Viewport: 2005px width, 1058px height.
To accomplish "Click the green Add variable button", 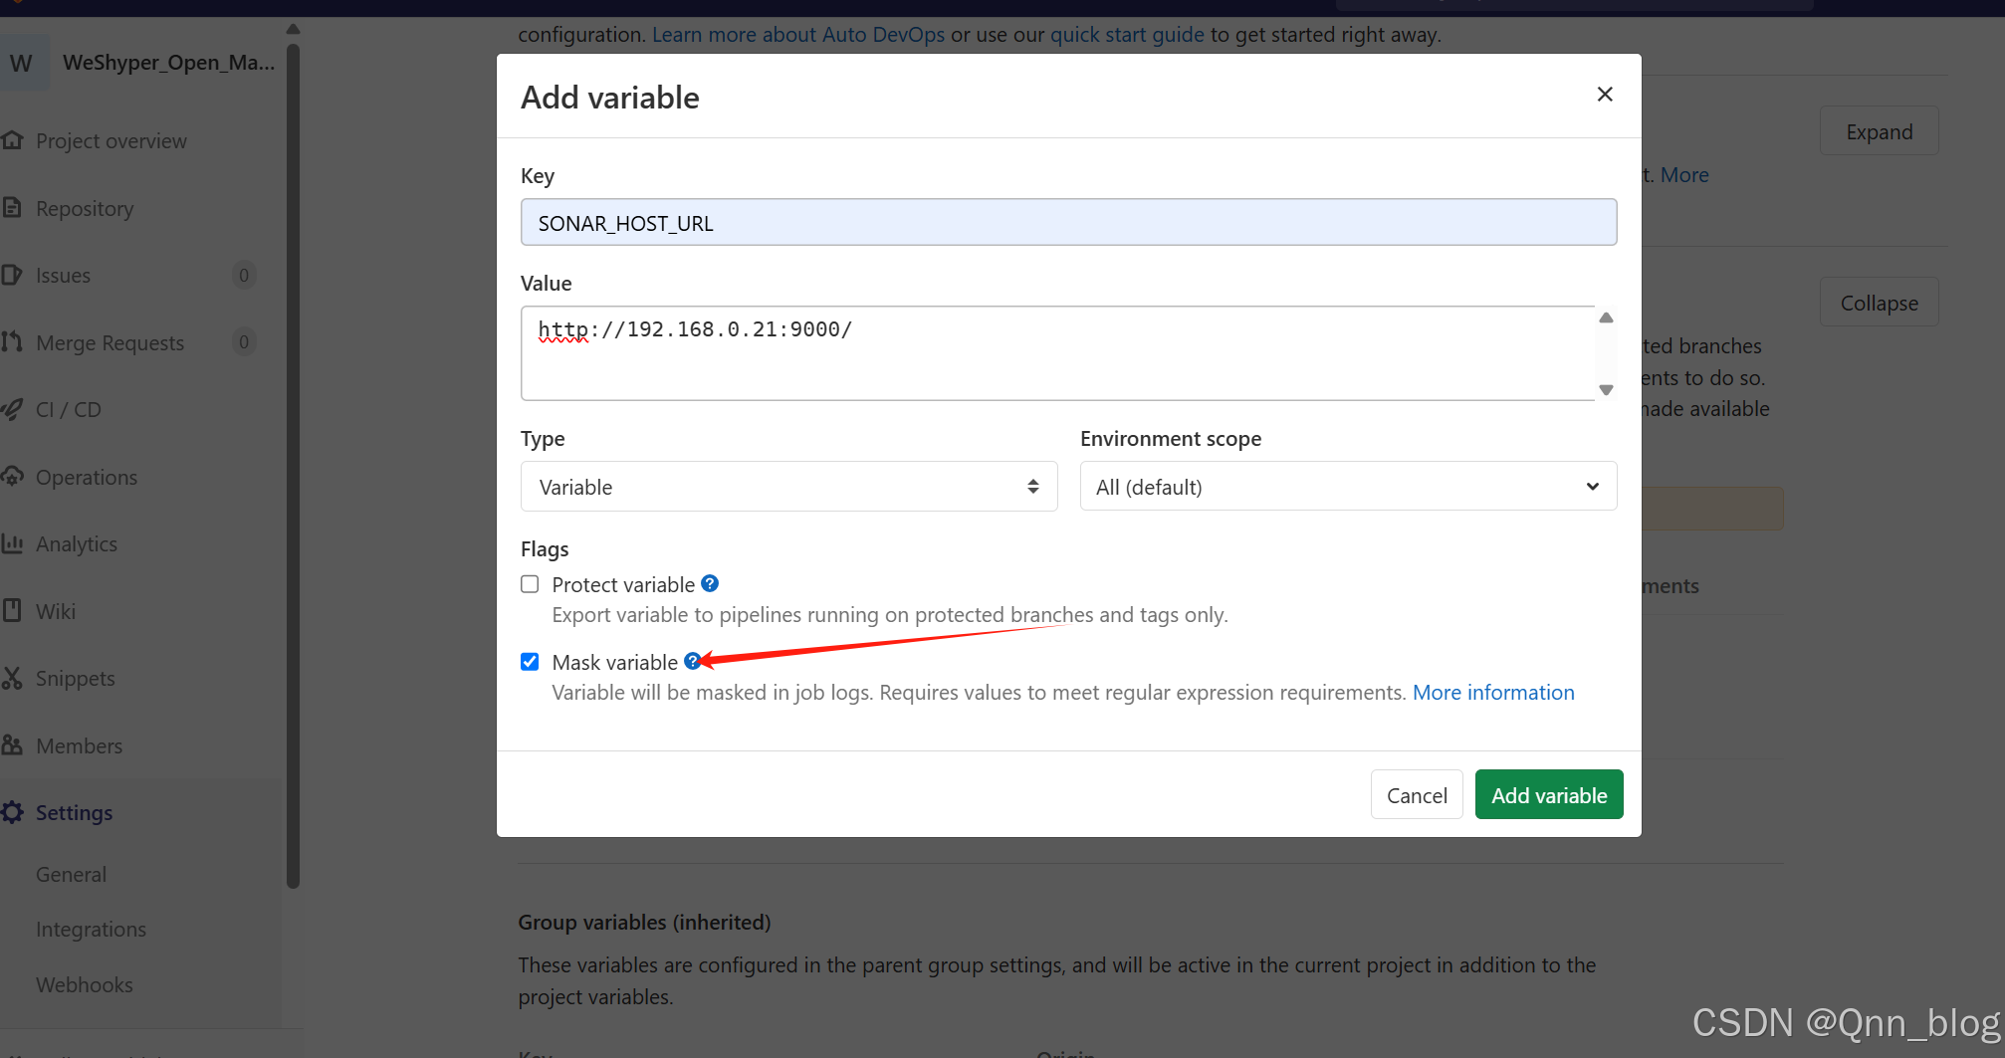I will click(1549, 794).
